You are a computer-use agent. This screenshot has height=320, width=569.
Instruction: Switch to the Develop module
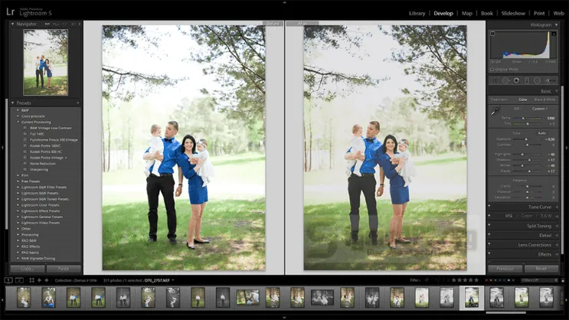coord(443,14)
